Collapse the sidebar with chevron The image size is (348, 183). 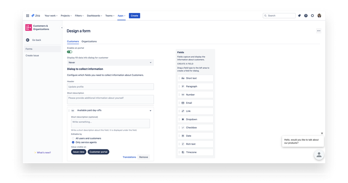[62, 28]
